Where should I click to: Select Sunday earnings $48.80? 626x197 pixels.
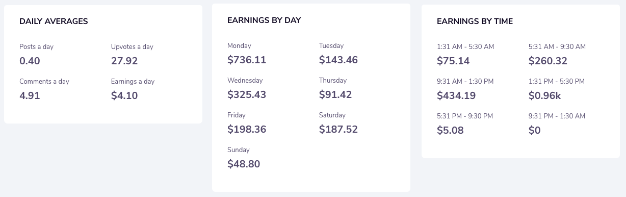point(244,164)
